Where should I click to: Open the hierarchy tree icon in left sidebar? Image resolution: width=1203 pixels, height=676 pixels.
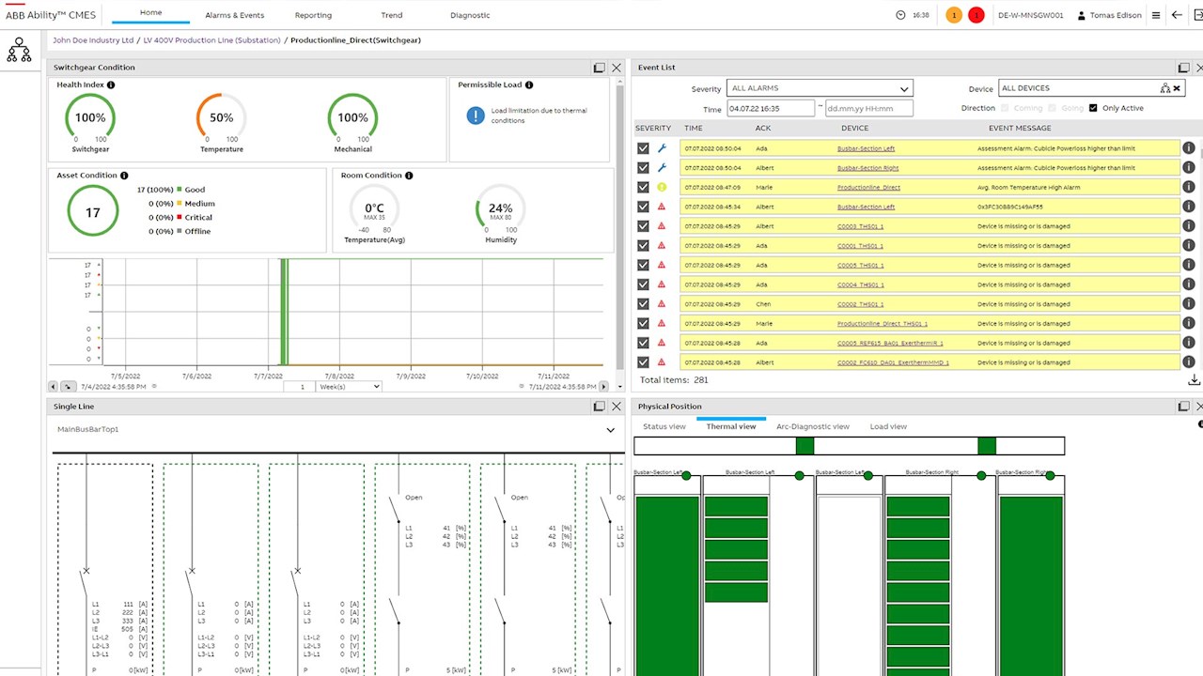(x=19, y=51)
